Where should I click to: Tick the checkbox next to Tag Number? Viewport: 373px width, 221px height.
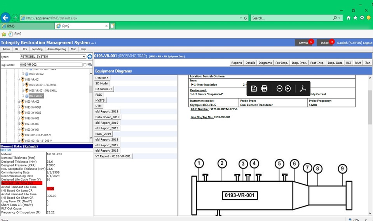tap(85, 65)
